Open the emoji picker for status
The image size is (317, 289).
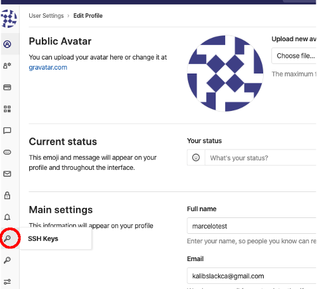(x=196, y=157)
